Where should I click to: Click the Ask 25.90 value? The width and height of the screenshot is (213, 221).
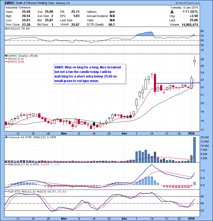pos(49,12)
